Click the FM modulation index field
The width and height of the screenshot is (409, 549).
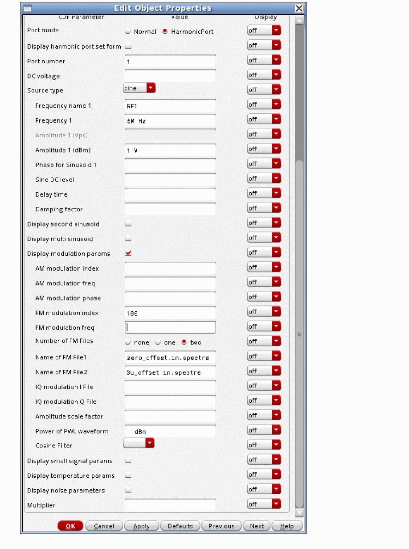(170, 313)
